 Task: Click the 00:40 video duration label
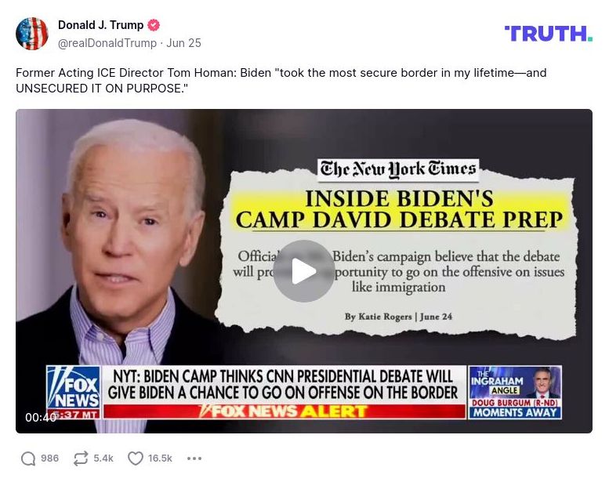(41, 418)
